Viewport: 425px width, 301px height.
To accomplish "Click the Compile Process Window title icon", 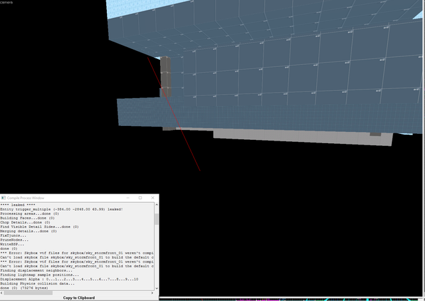I will pos(3,198).
